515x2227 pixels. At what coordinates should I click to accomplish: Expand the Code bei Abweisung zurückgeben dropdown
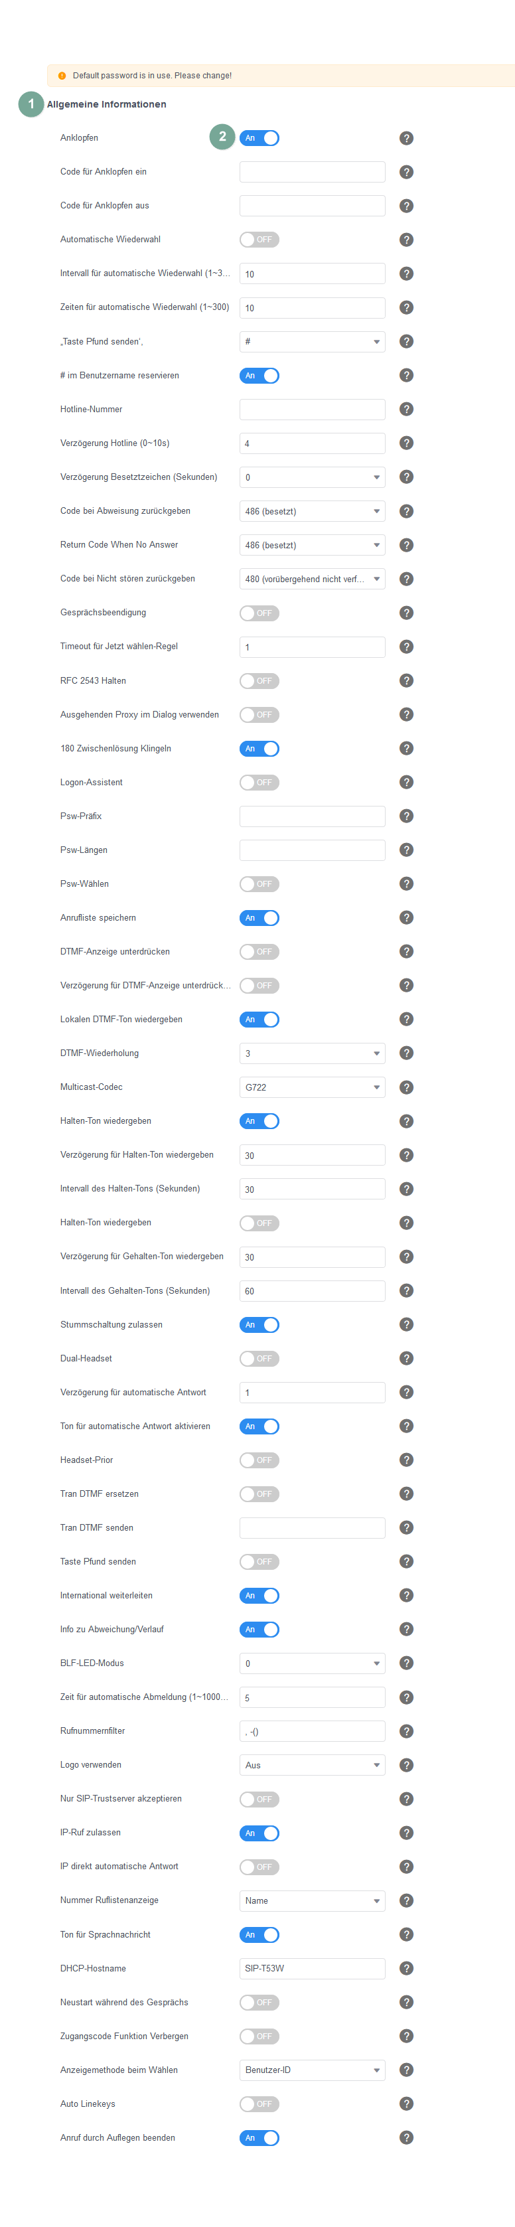(312, 511)
